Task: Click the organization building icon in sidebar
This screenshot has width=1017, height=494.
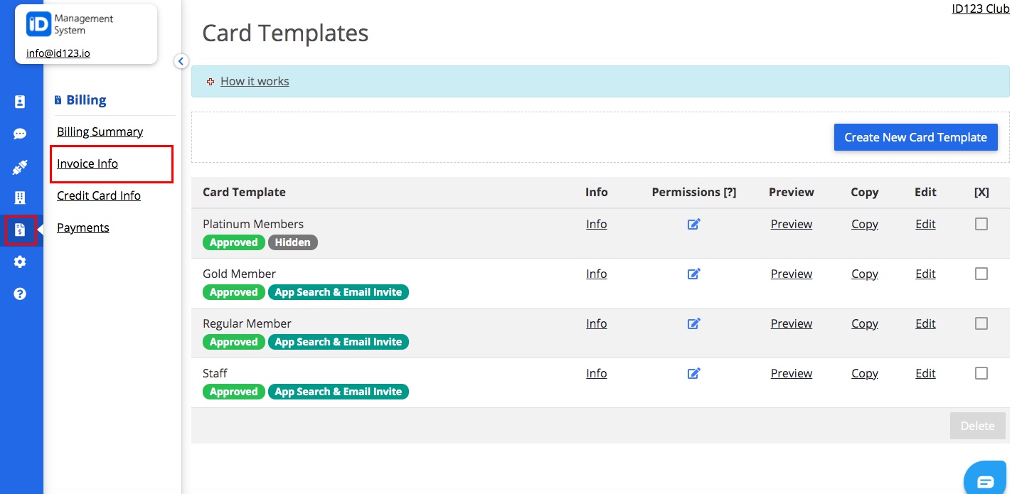Action: (21, 198)
